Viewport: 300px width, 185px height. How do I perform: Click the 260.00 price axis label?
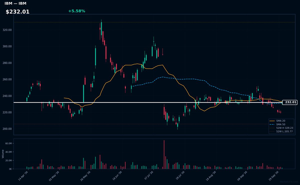[7, 80]
